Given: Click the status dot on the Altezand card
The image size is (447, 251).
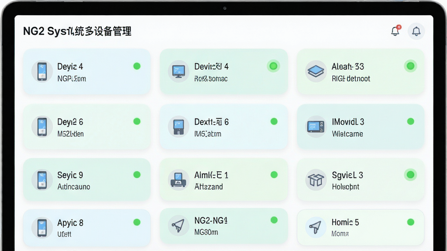Looking at the screenshot, I should pyautogui.click(x=274, y=174).
